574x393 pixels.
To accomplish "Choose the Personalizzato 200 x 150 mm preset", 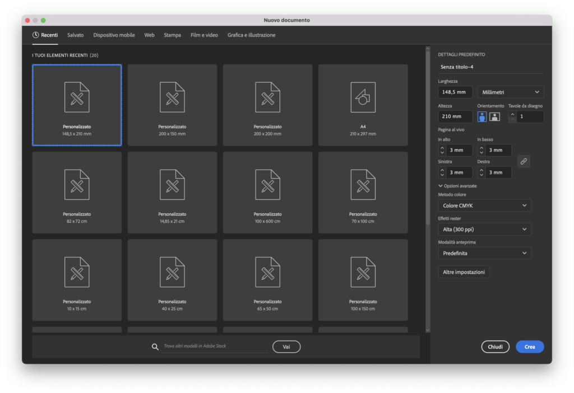I will 172,105.
